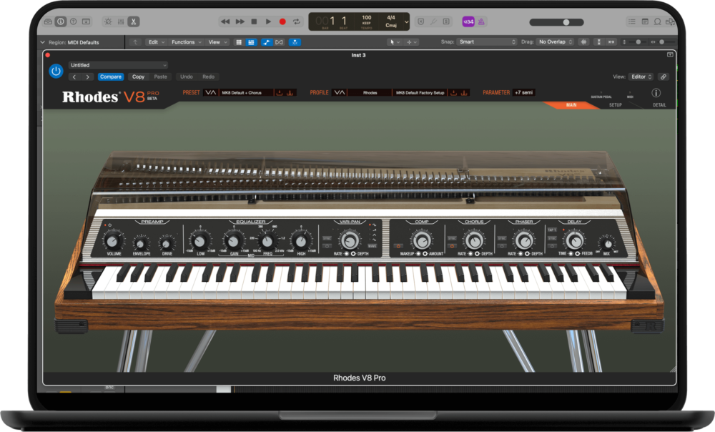Viewport: 715px width, 432px height.
Task: Click the preamp Volume knob
Action: click(114, 238)
